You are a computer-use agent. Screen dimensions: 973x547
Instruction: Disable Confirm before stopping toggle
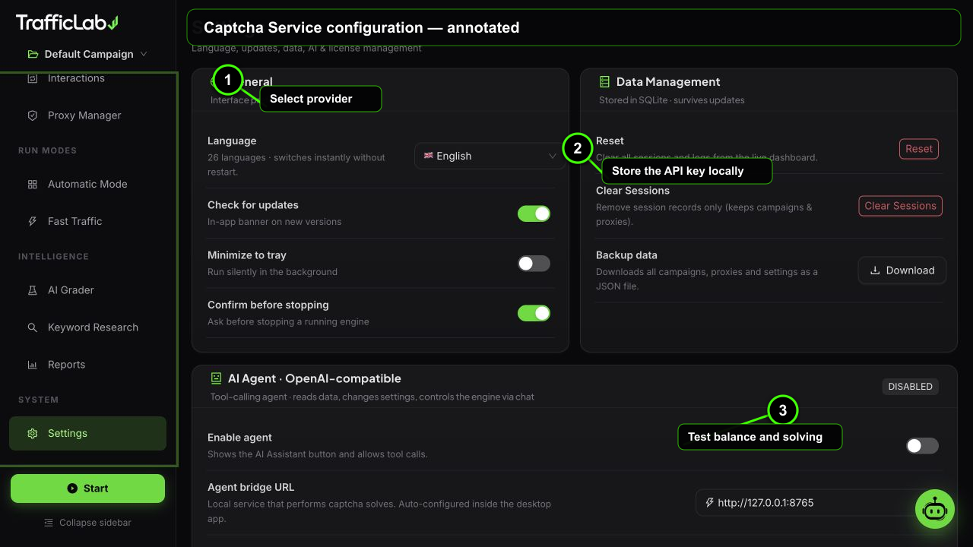tap(534, 313)
